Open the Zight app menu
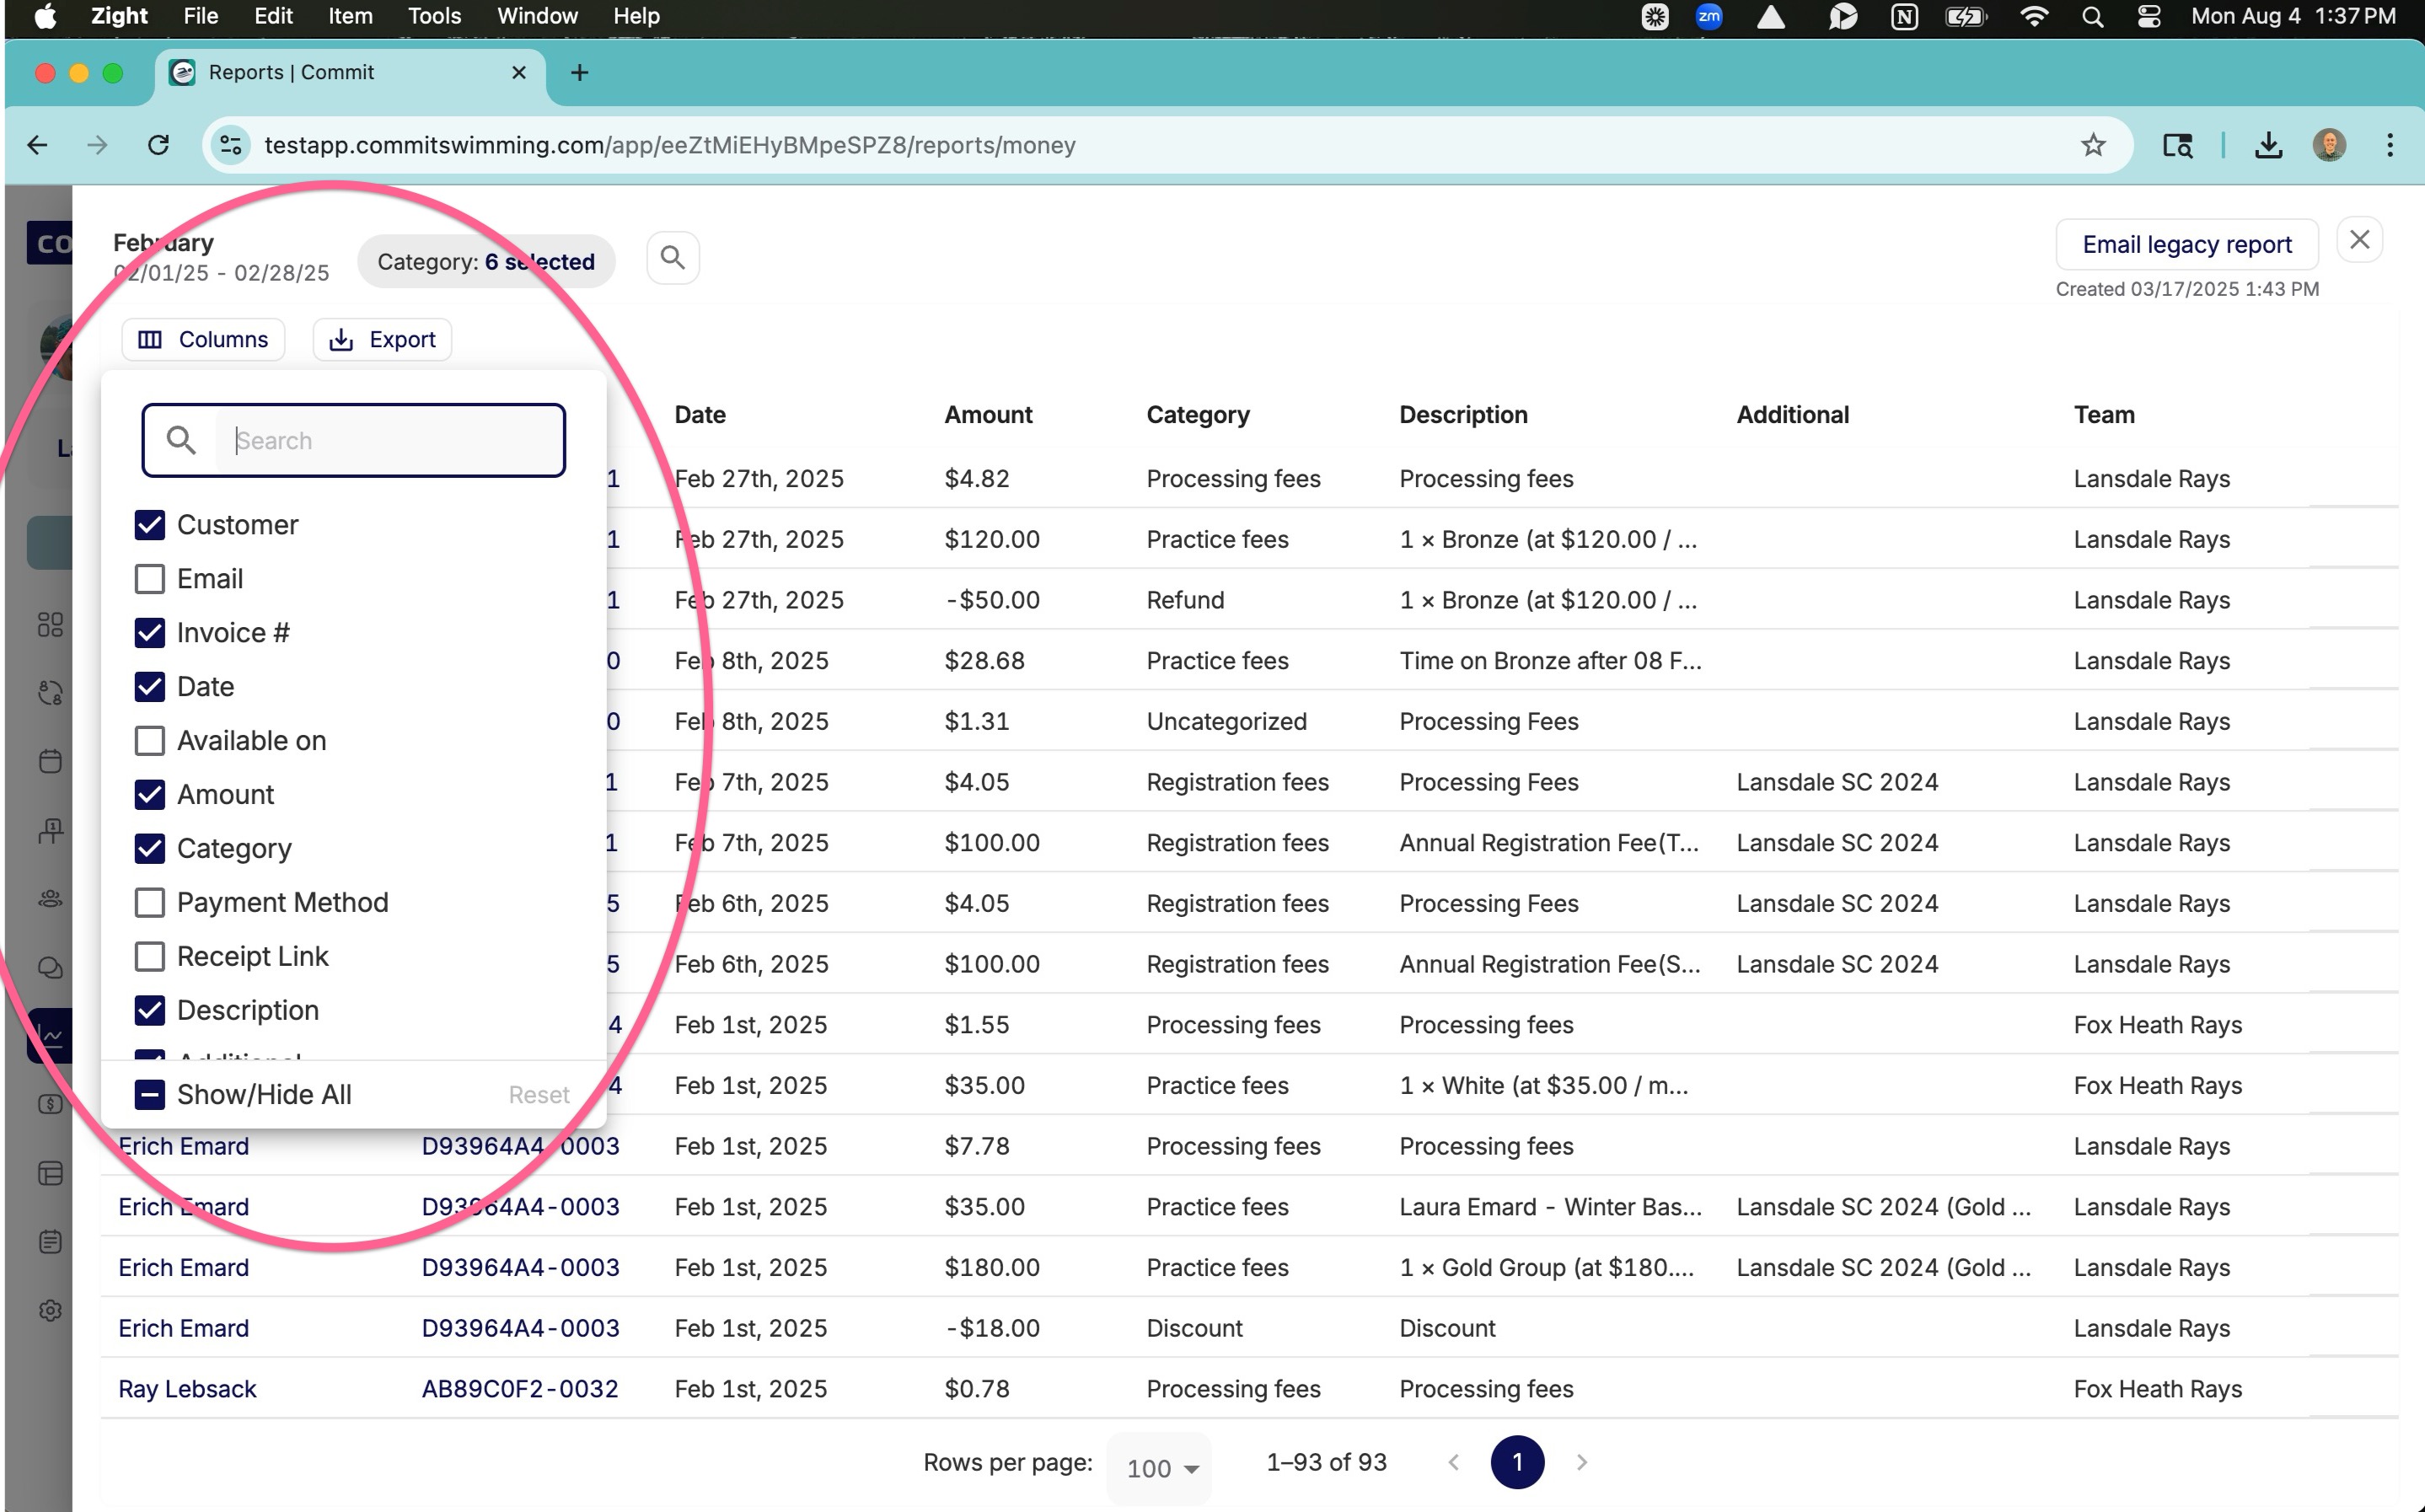 pyautogui.click(x=118, y=16)
